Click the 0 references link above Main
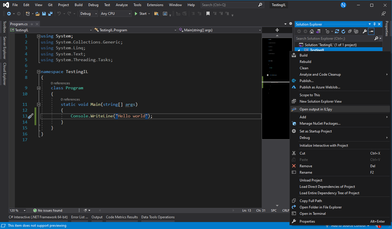This screenshot has width=392, height=229. (70, 99)
